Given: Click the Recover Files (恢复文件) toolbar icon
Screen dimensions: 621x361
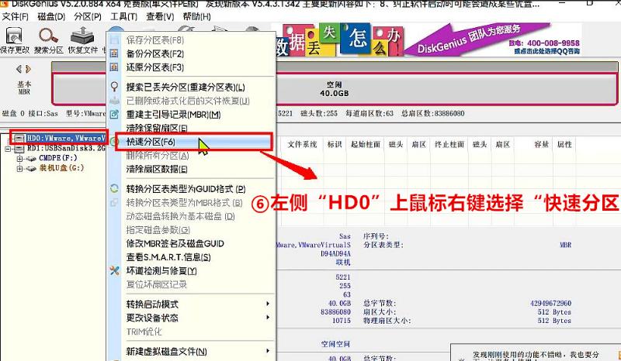Looking at the screenshot, I should 81,36.
